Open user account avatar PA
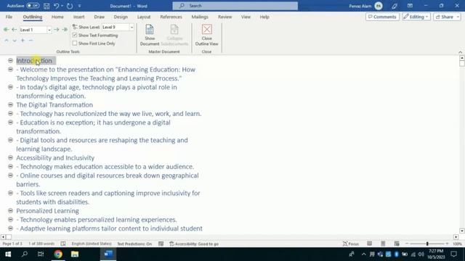465x261 pixels. pos(379,6)
